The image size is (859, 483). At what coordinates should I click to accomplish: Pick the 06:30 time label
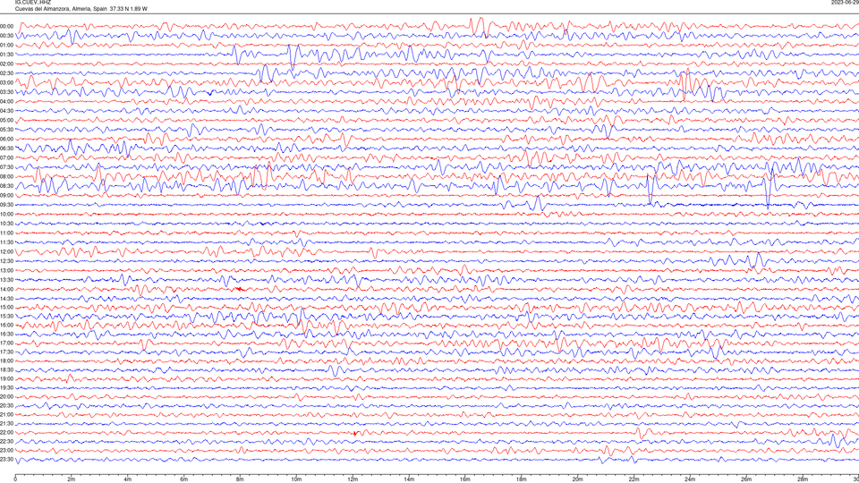pyautogui.click(x=6, y=148)
